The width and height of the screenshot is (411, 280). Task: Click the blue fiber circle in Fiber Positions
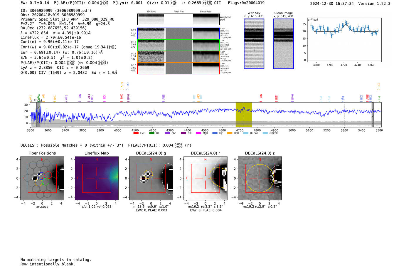point(41,176)
